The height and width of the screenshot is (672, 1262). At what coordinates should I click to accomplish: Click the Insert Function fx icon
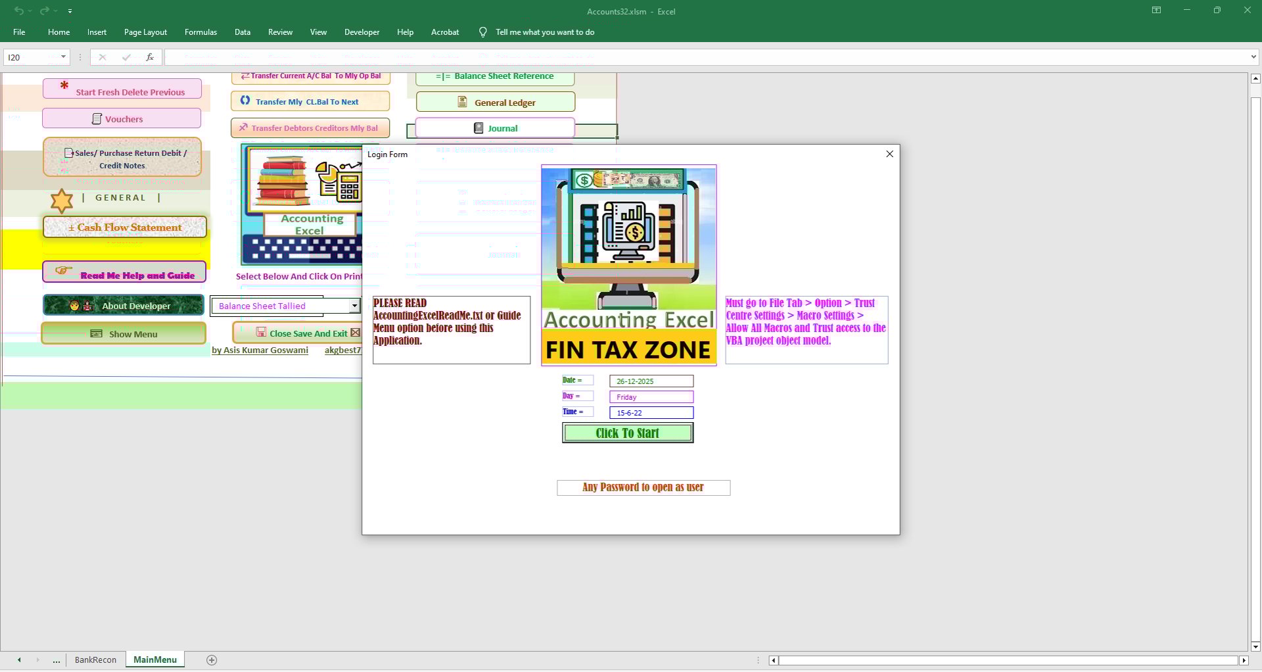tap(150, 57)
